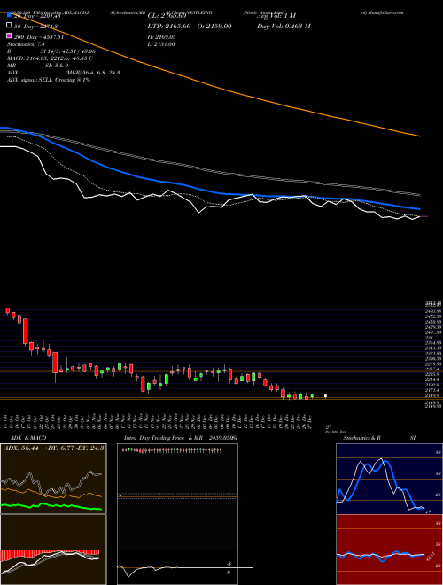Click the blue 20 Day legend swatch
This screenshot has height=585, width=443.
pos(9,15)
